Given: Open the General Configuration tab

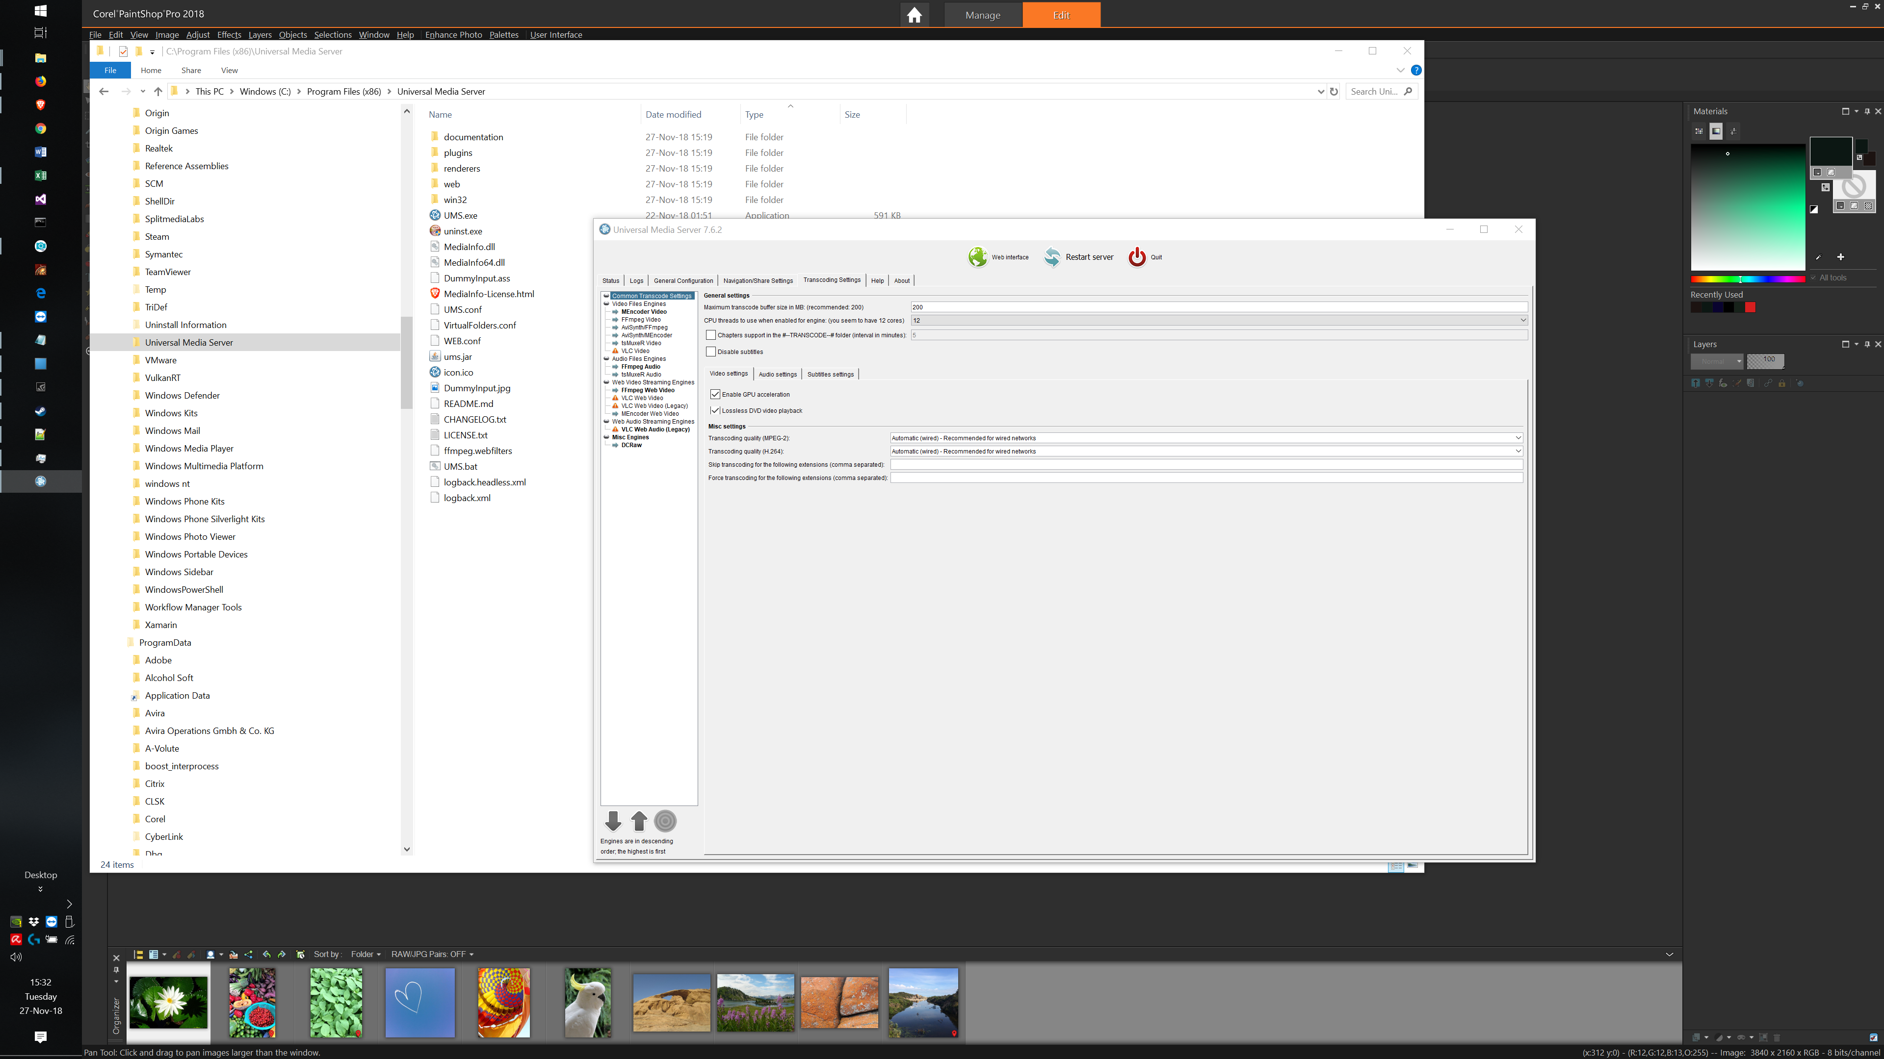Looking at the screenshot, I should pyautogui.click(x=683, y=280).
